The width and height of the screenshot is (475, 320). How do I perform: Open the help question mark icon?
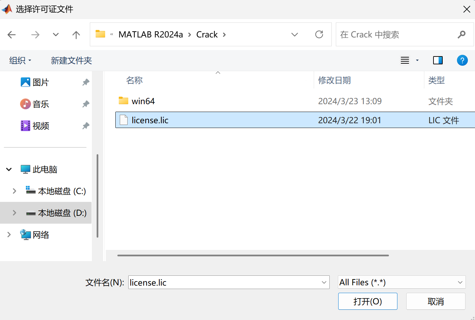coord(462,60)
